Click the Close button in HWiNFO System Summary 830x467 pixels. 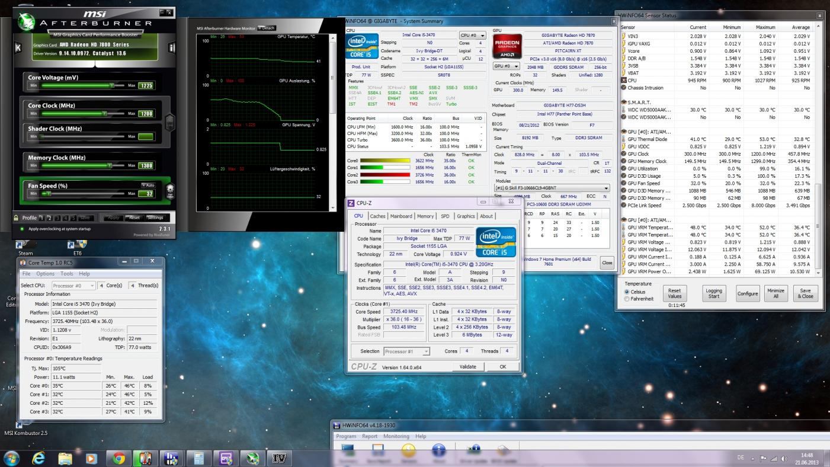(607, 263)
